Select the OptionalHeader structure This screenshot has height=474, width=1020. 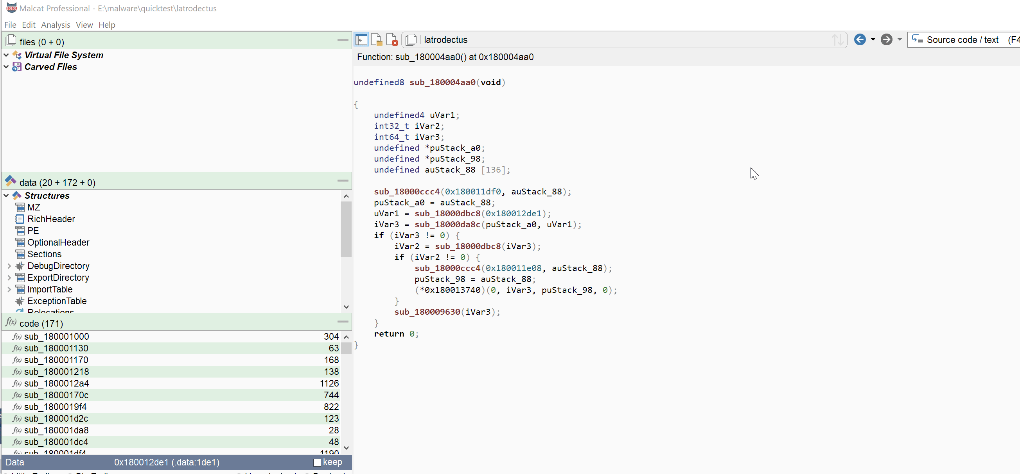[58, 243]
